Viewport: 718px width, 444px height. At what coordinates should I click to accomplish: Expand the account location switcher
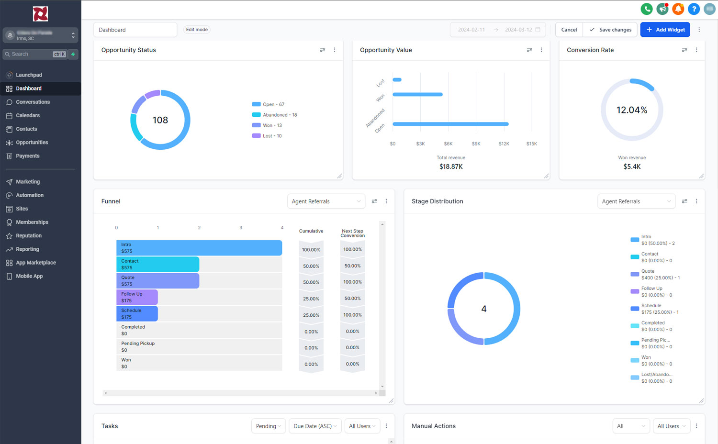[40, 35]
